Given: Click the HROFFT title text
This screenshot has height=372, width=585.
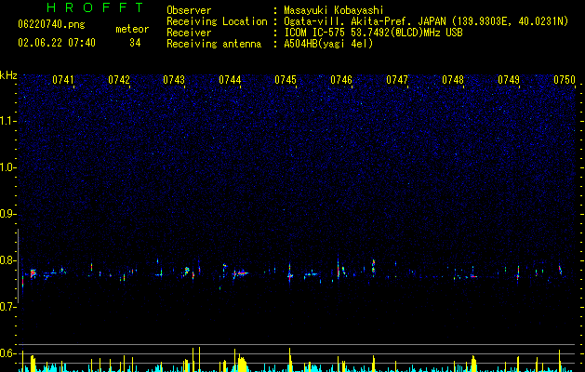Looking at the screenshot, I should coord(96,7).
